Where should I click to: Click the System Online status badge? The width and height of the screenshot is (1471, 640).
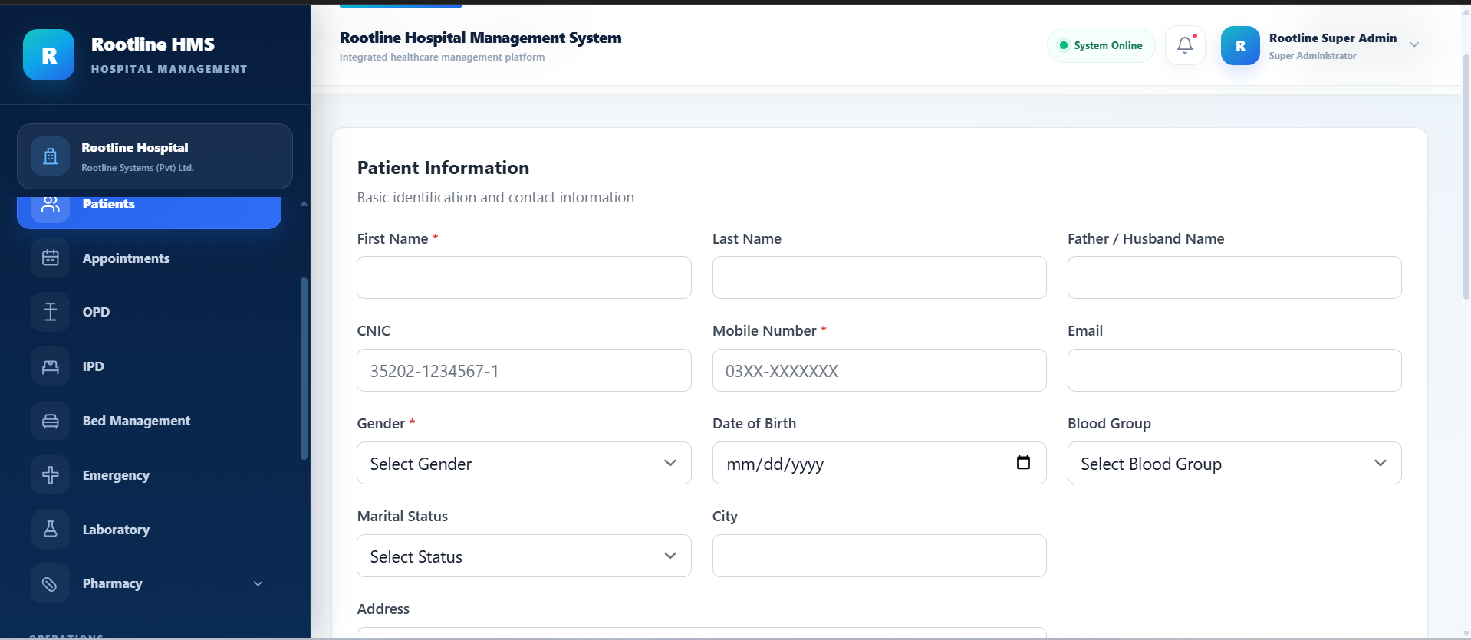(x=1101, y=45)
